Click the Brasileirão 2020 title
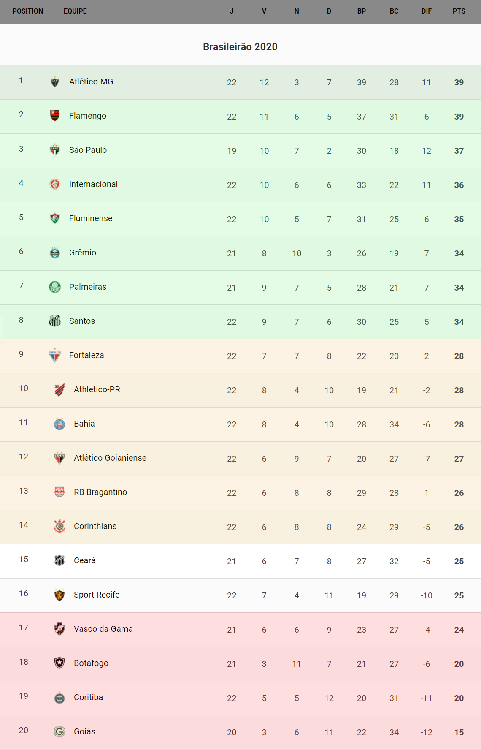 [x=240, y=47]
